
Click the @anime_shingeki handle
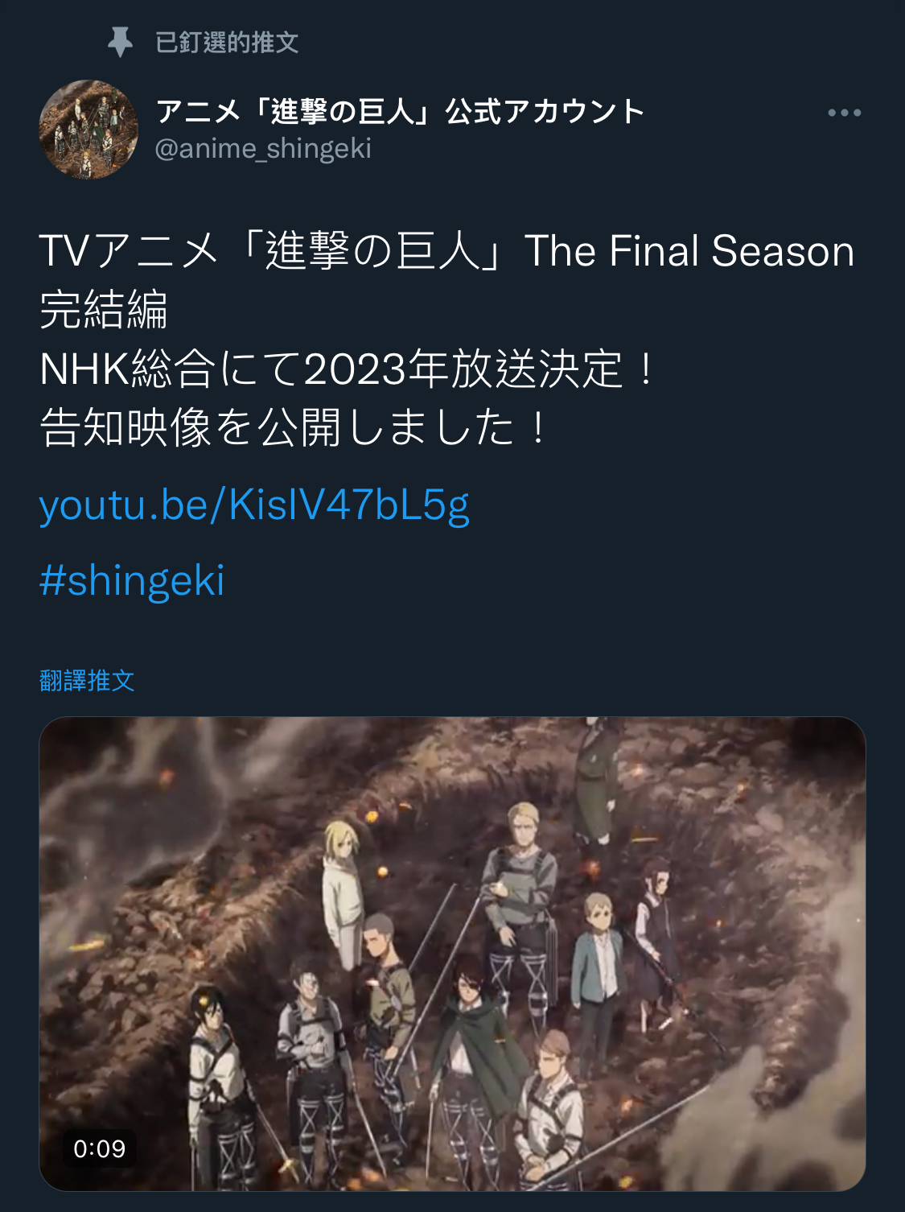pyautogui.click(x=262, y=149)
